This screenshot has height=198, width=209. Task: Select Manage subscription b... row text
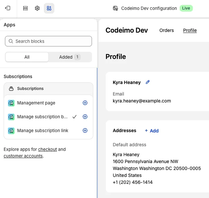pos(43,117)
